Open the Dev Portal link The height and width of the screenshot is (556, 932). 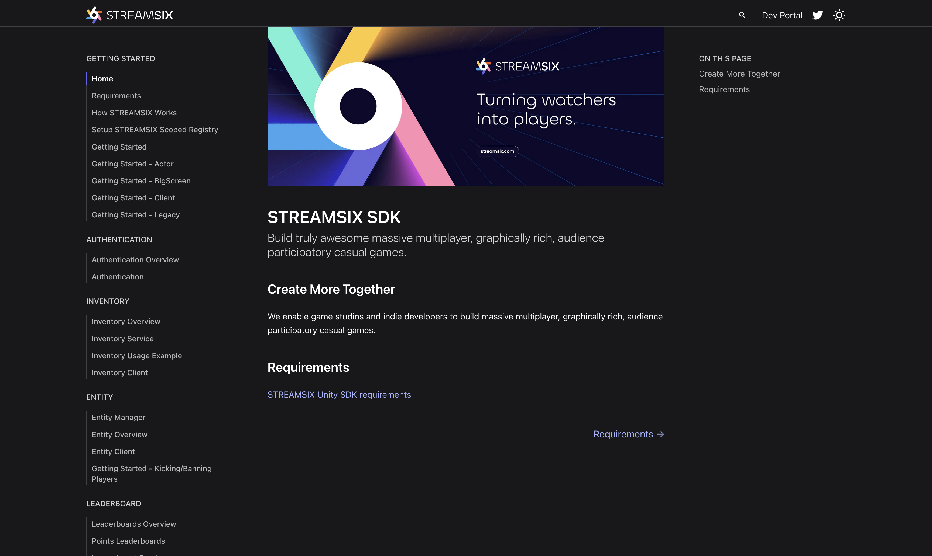pos(782,15)
